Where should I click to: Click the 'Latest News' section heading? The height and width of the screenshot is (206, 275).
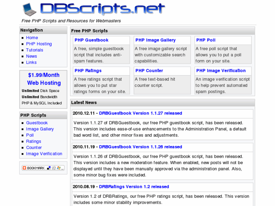tap(84, 102)
